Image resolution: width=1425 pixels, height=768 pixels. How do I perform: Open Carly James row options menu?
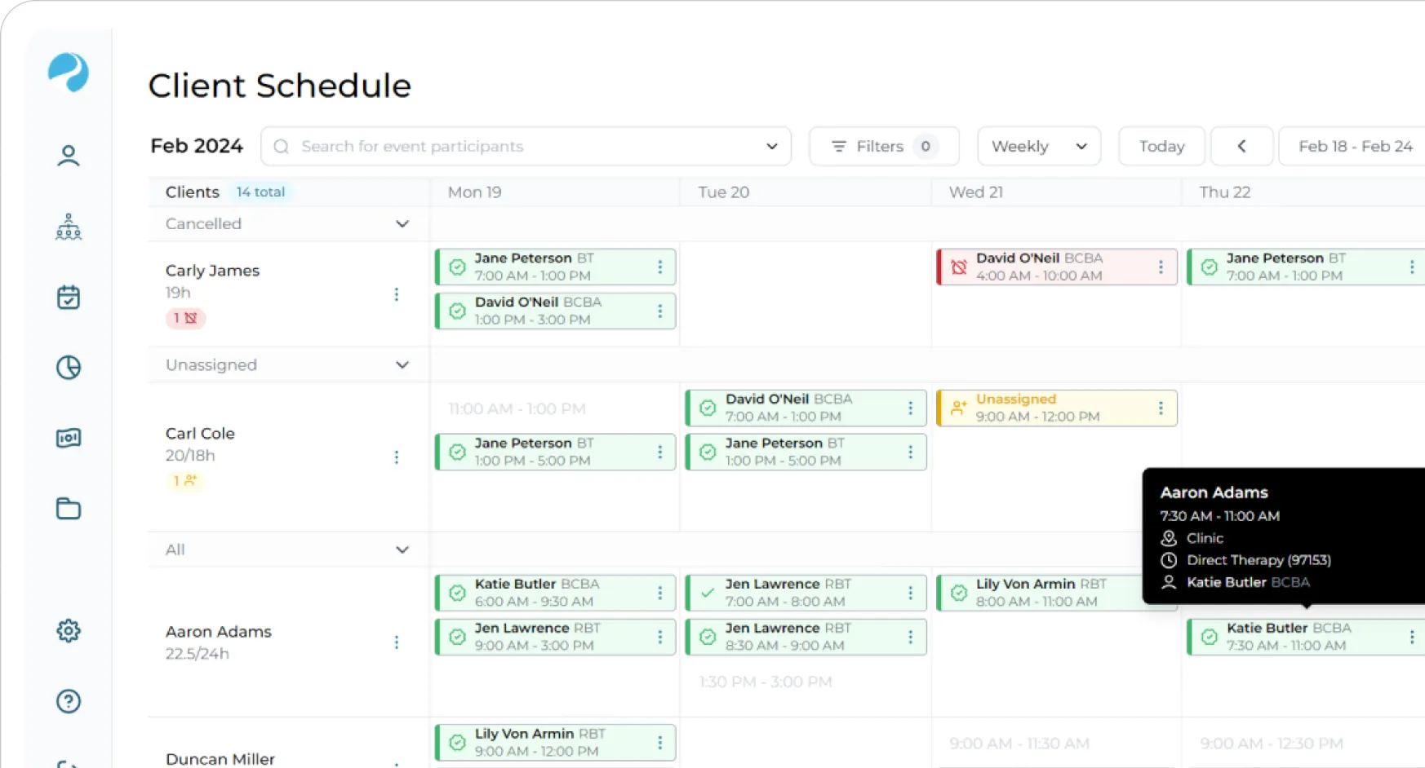pos(397,294)
